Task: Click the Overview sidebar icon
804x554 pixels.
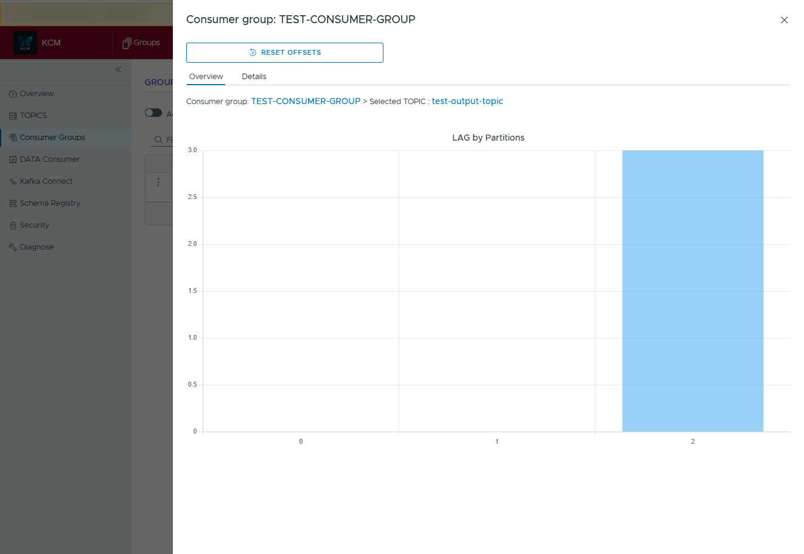Action: click(x=13, y=94)
